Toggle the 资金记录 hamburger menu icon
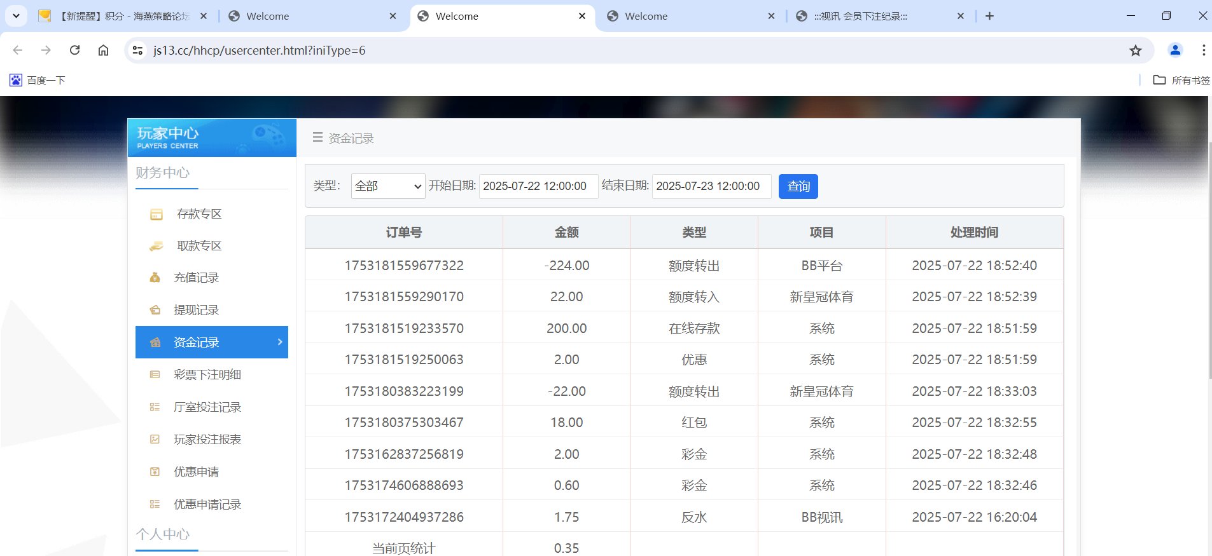Image resolution: width=1212 pixels, height=556 pixels. (317, 138)
